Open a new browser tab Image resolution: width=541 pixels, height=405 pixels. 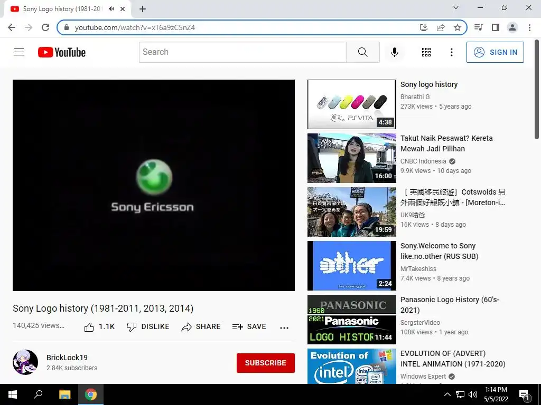pos(143,9)
